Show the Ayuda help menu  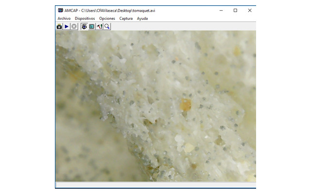[x=142, y=18]
